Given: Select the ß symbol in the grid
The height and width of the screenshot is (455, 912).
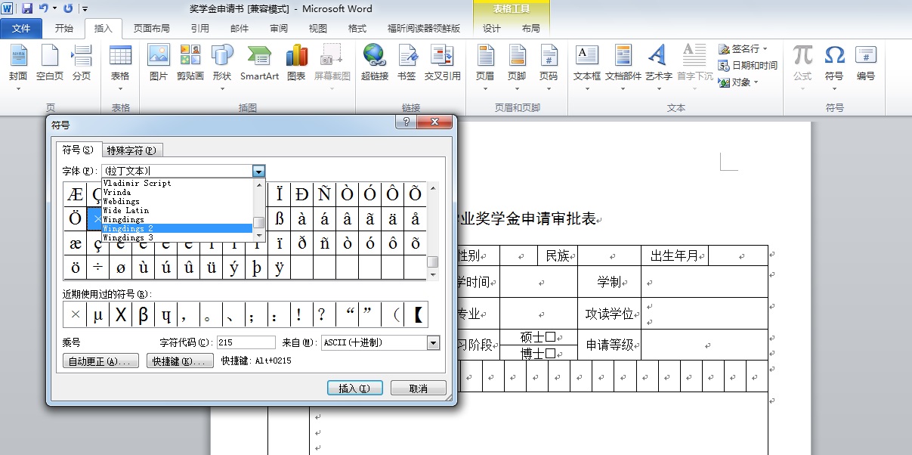Looking at the screenshot, I should [x=279, y=219].
